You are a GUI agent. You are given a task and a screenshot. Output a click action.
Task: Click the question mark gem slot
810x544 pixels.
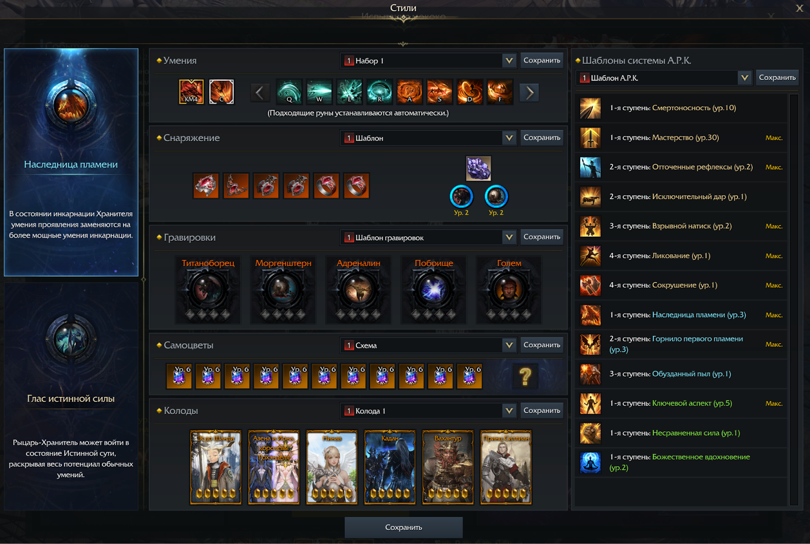coord(525,377)
